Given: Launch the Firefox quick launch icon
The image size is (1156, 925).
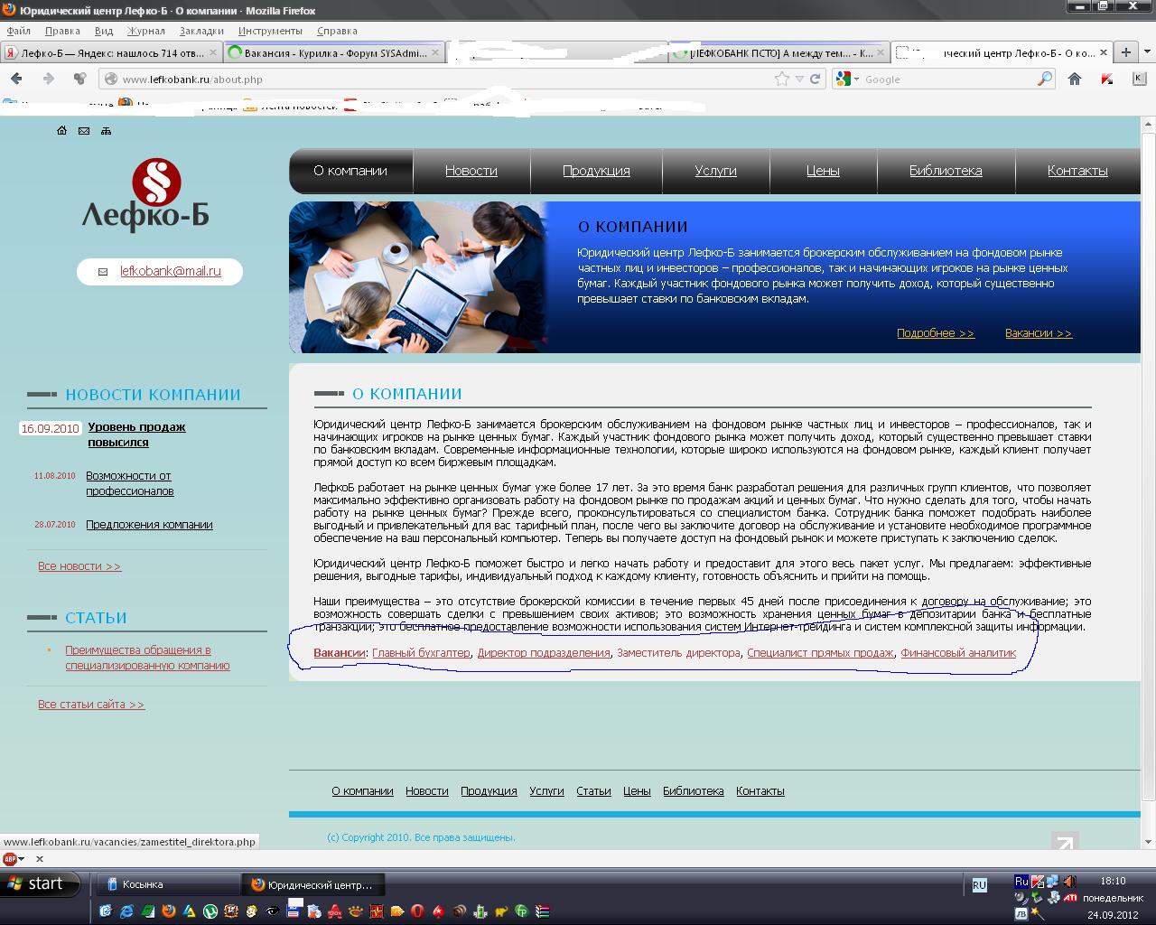Looking at the screenshot, I should click(169, 911).
